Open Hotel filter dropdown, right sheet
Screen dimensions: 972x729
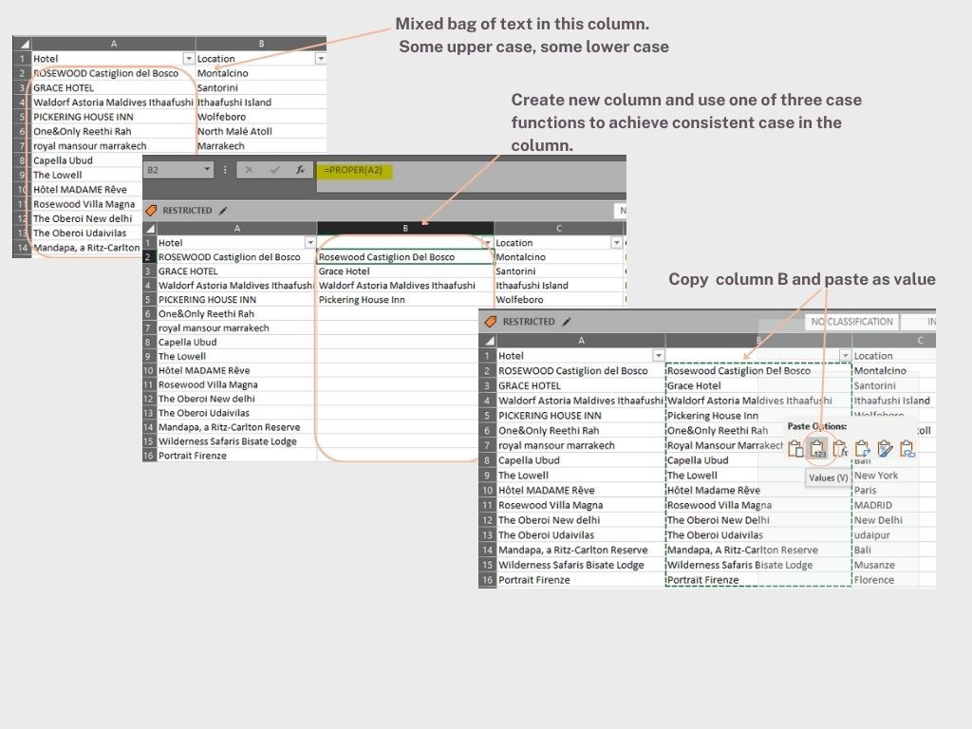coord(659,355)
